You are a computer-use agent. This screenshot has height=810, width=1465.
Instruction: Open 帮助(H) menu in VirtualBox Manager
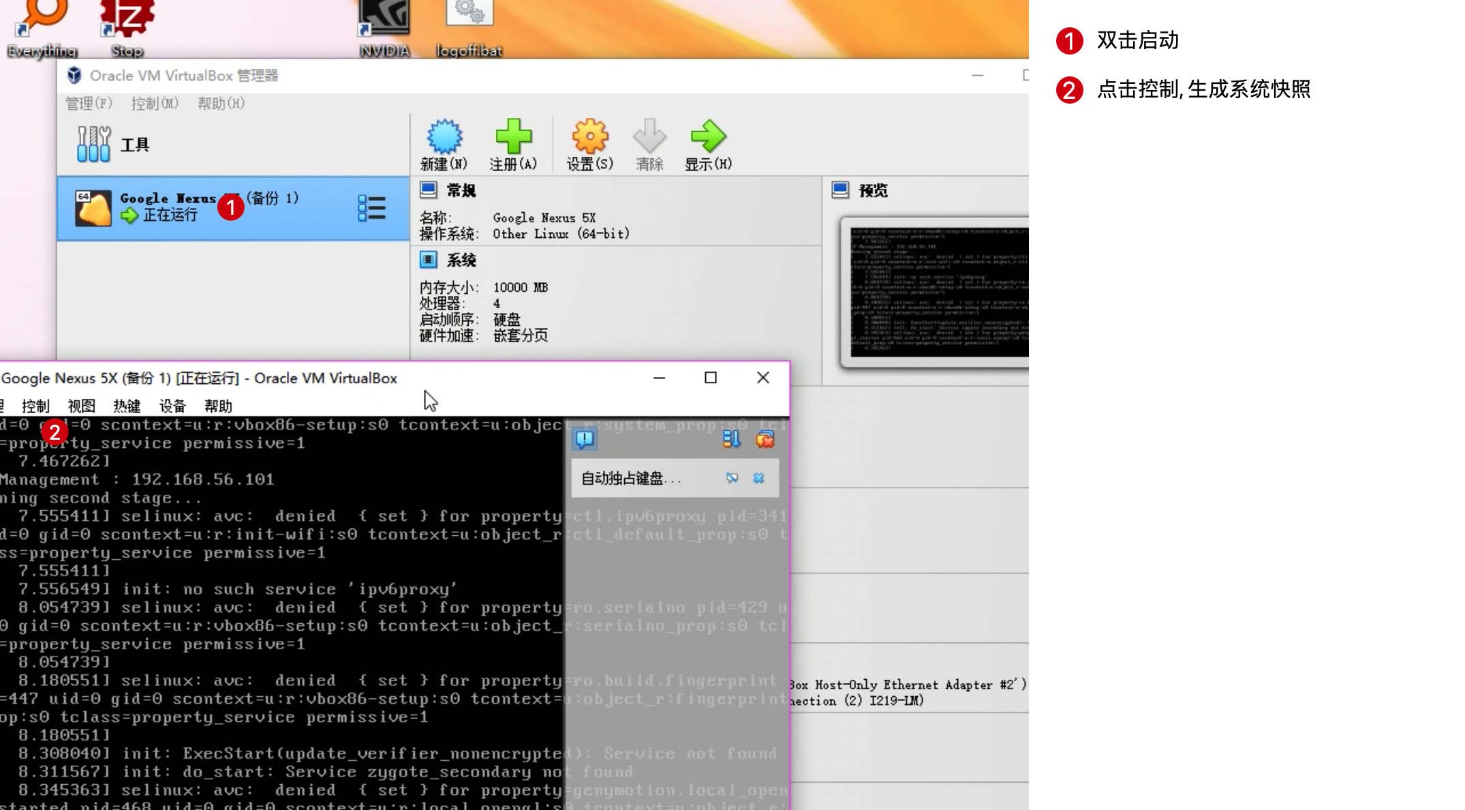pos(221,104)
